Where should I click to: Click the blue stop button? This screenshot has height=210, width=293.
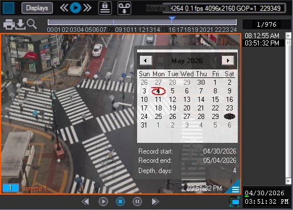(121, 201)
